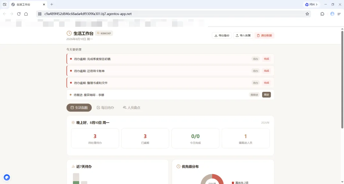Click the 待处理待办 stat card
Image resolution: width=344 pixels, height=184 pixels.
click(x=95, y=138)
